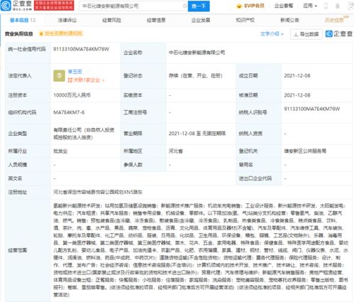This screenshot has height=302, width=354.
Task: Click 导出数据 export button
Action: coord(306,34)
